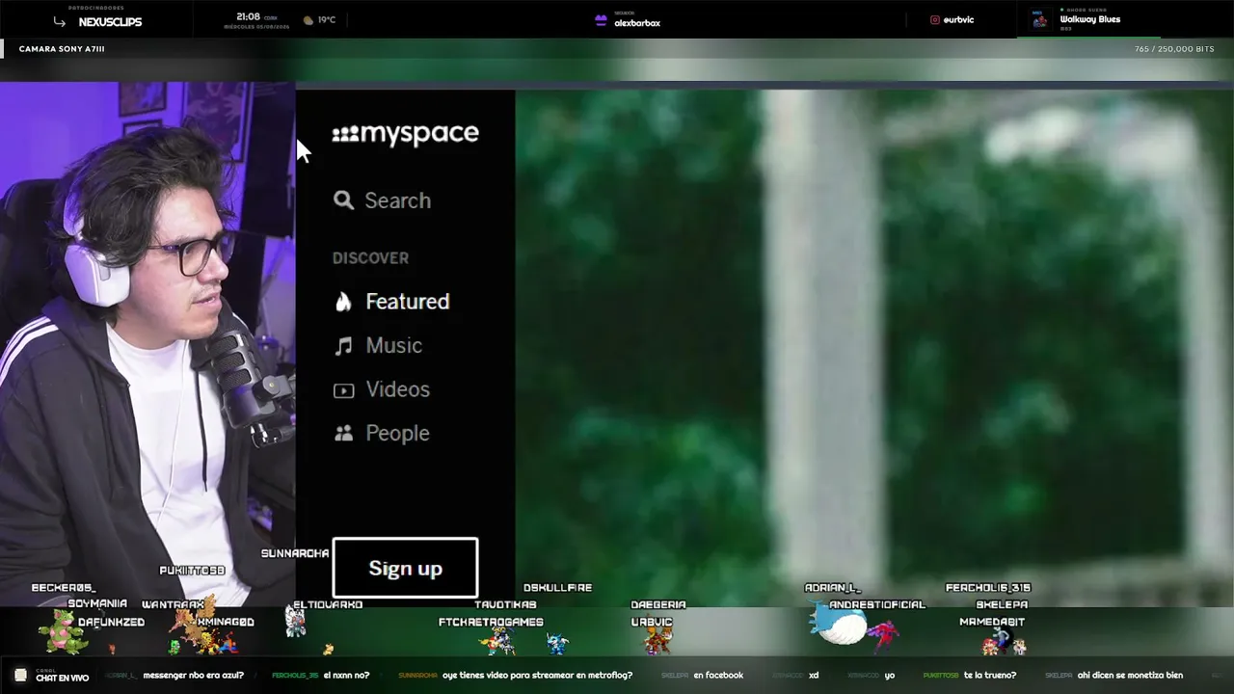
Task: Click the album art beside Walkway Blues
Action: coord(1039,20)
